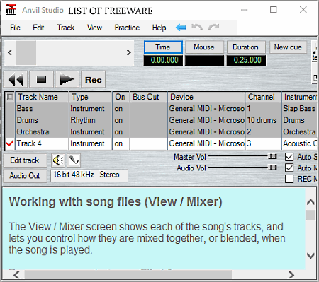
Task: Click the Device cell for Bass track
Action: [206, 109]
